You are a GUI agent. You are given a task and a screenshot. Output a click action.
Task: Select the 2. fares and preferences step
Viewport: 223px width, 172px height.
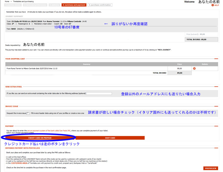35,5
